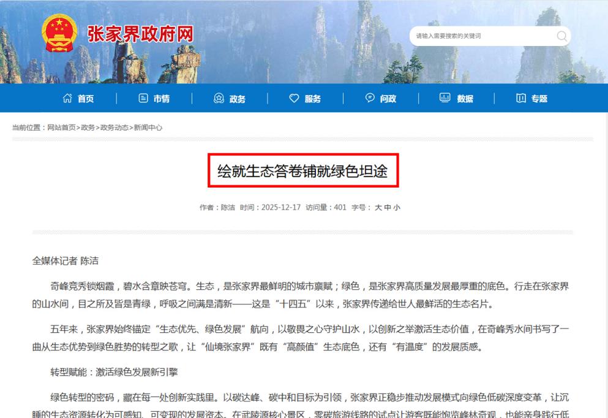The image size is (608, 418).
Task: Click the 网站首页 breadcrumb link
Action: [61, 127]
